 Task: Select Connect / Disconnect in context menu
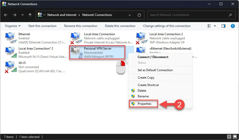pyautogui.click(x=153, y=57)
